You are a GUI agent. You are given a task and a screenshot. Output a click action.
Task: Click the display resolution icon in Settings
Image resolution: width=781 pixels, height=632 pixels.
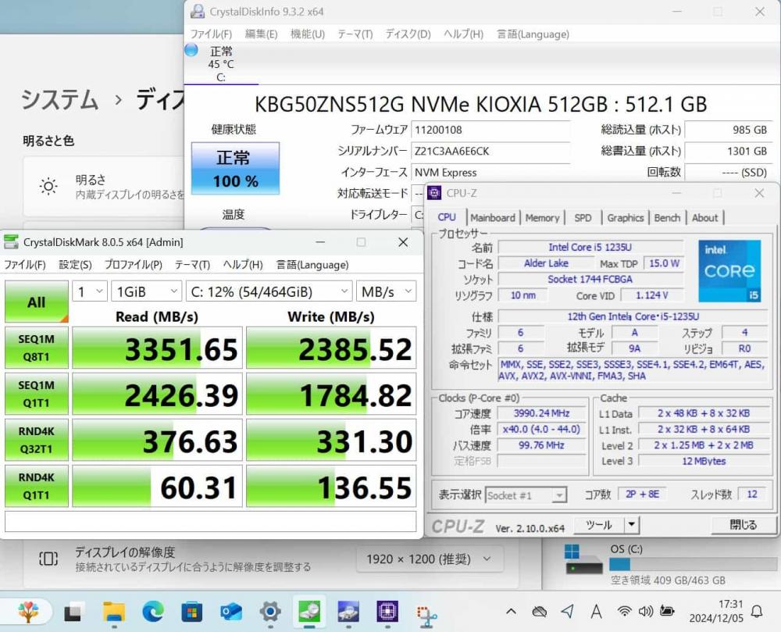pyautogui.click(x=48, y=559)
